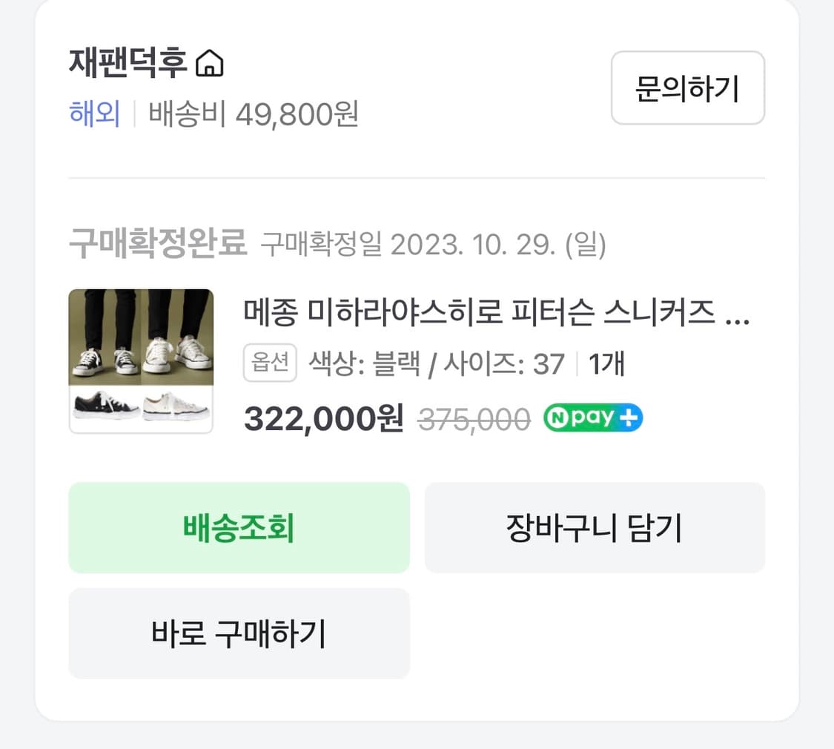Click the 옵션 option label badge

click(270, 363)
